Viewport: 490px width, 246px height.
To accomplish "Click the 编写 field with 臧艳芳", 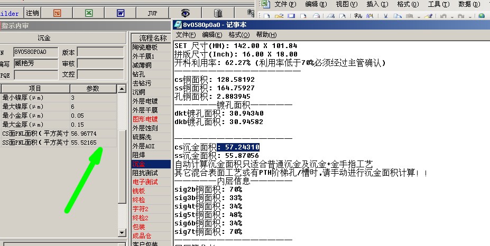I will (35, 63).
